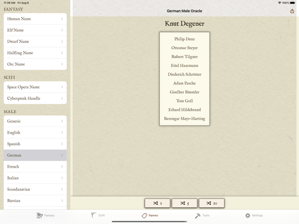Open the Fantasy tab
Image resolution: width=299 pixels, height=224 pixels.
click(x=45, y=215)
